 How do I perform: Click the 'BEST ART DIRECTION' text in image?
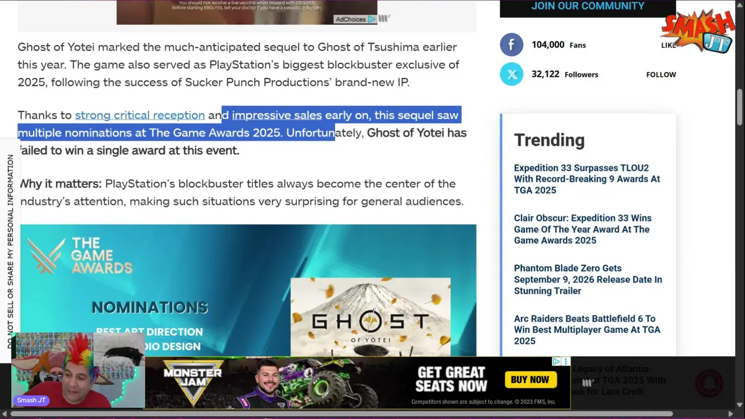coord(150,332)
